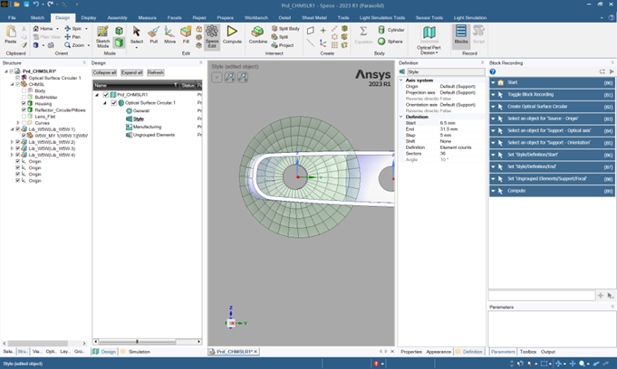
Task: Toggle BulbHolder checkbox
Action: click(24, 97)
